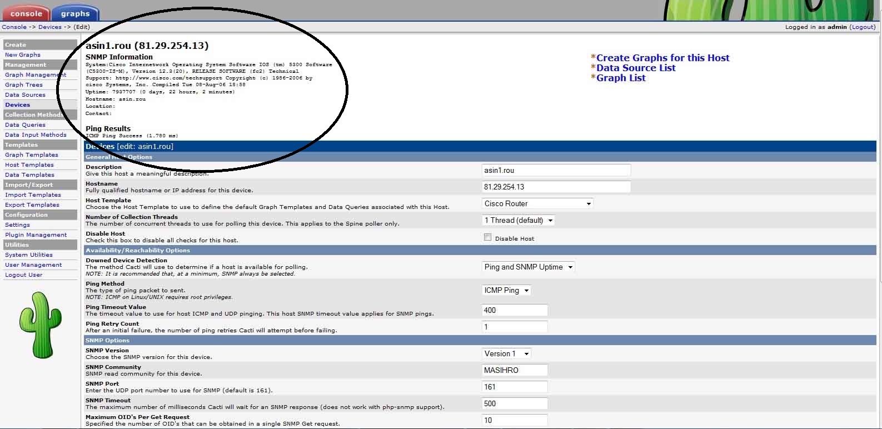Click the Logout link at top right
The image size is (882, 429).
pos(863,27)
